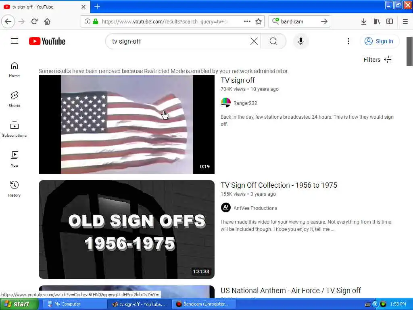Image resolution: width=413 pixels, height=310 pixels.
Task: Click the browser forward arrow
Action: (x=21, y=21)
